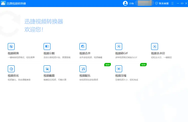Click the description 给视频添加多段音频

[x=89, y=80]
